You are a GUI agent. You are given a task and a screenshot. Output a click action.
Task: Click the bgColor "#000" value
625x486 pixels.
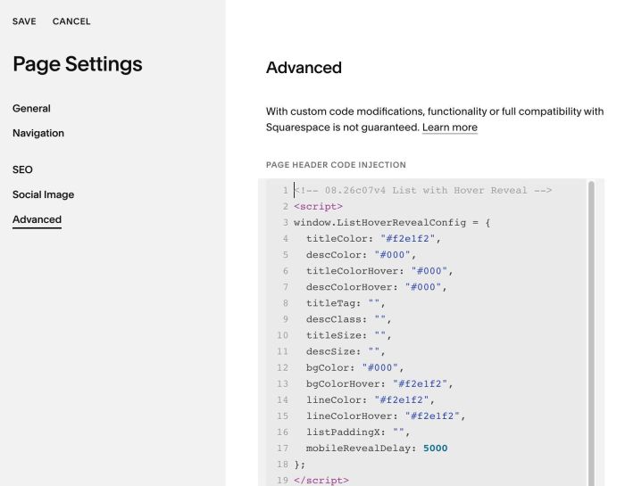pos(379,367)
